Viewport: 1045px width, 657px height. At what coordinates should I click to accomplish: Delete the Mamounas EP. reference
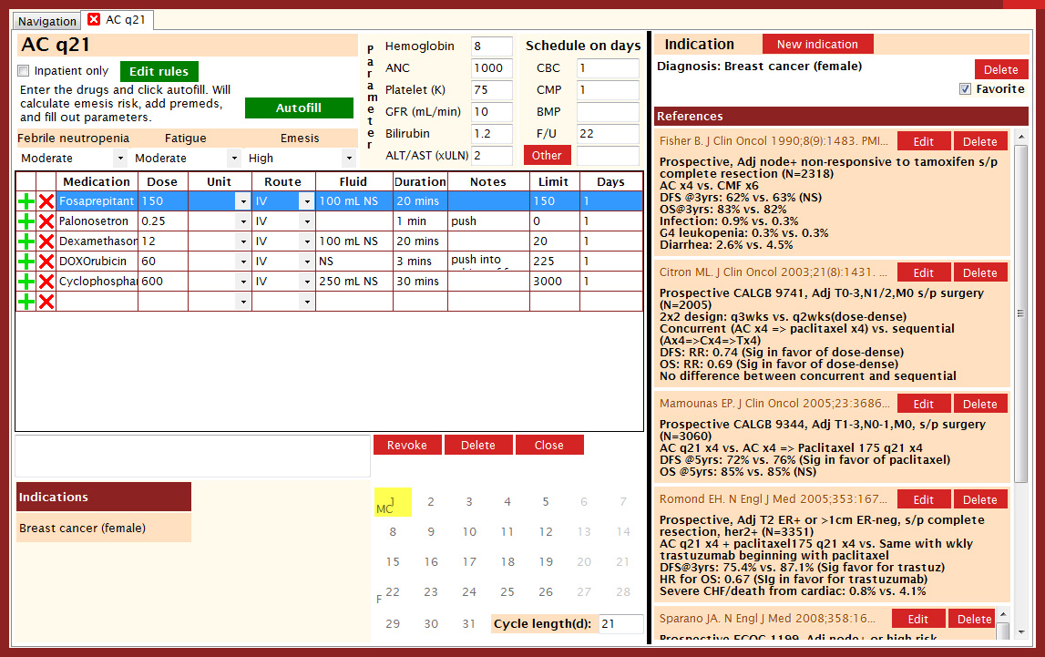click(979, 404)
